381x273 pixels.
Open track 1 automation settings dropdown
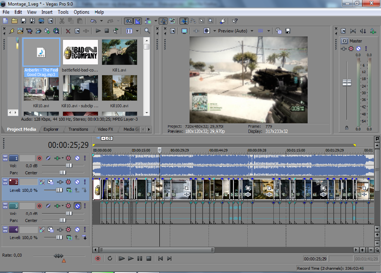tap(63, 158)
